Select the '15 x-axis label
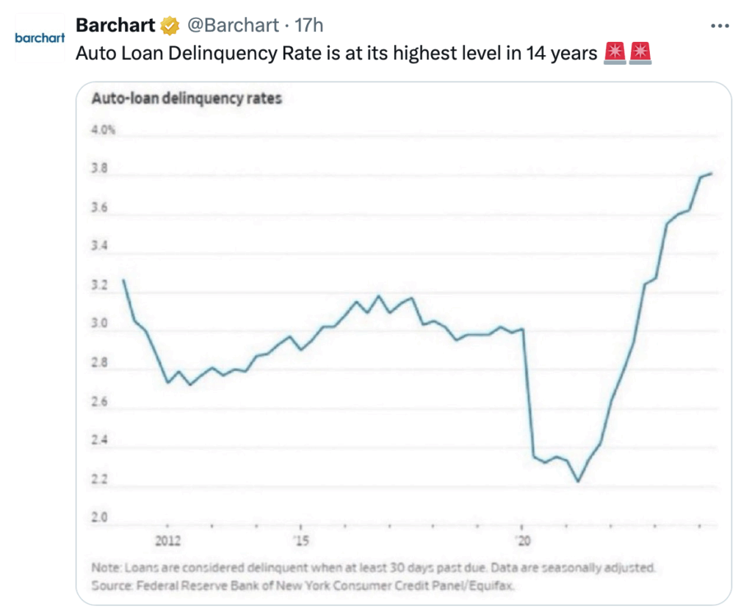Screen dimensions: 752x609 (300, 541)
